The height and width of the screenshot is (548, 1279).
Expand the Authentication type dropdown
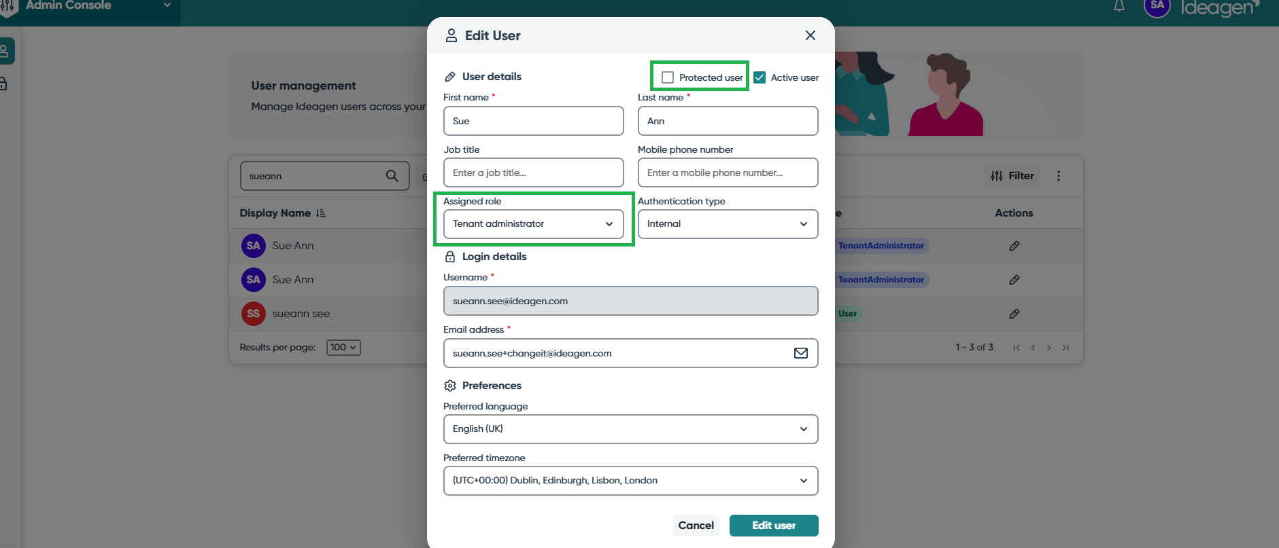728,224
